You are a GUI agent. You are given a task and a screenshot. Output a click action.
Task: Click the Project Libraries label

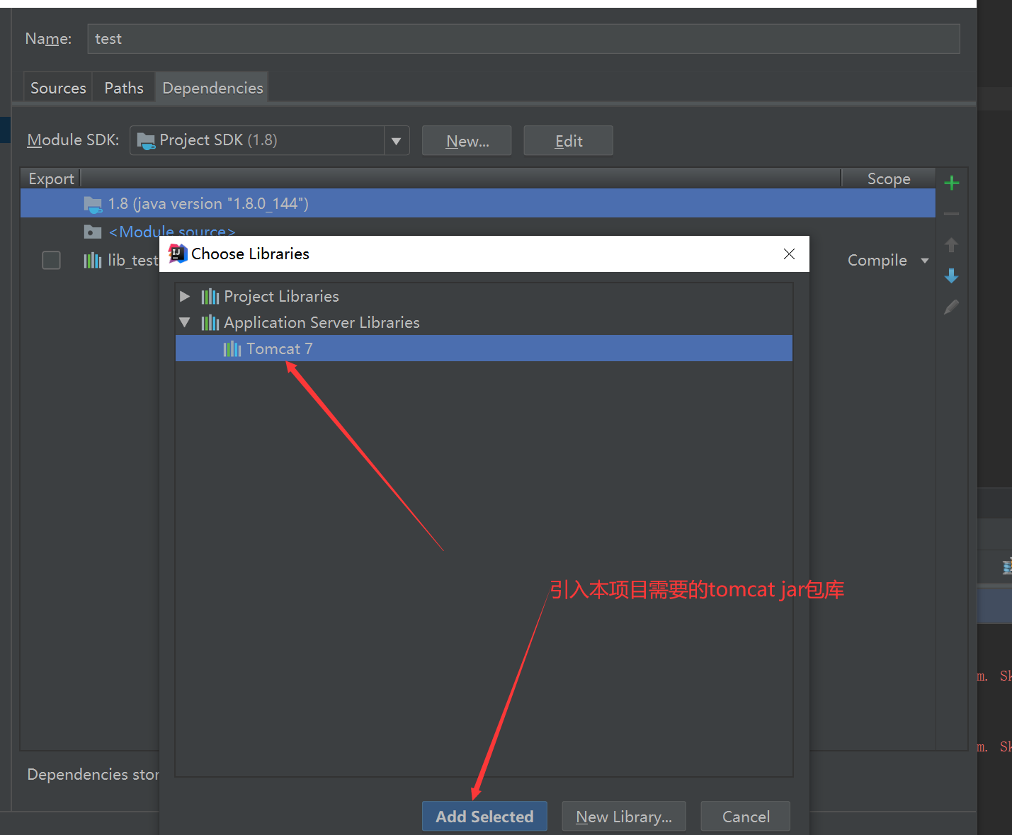(281, 296)
